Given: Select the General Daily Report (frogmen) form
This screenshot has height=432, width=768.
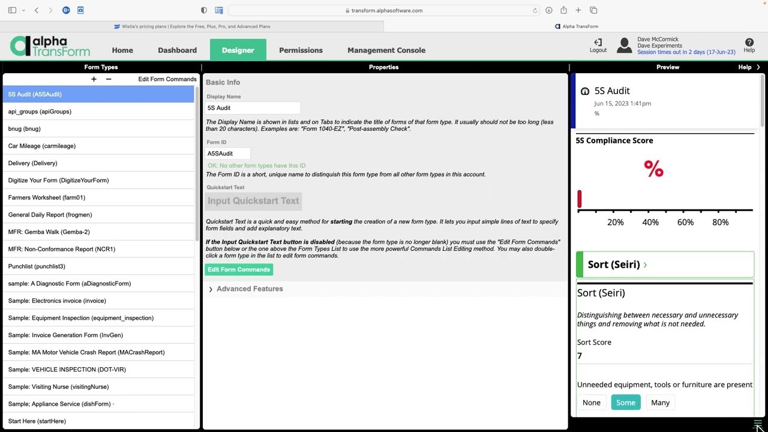Looking at the screenshot, I should pyautogui.click(x=98, y=215).
